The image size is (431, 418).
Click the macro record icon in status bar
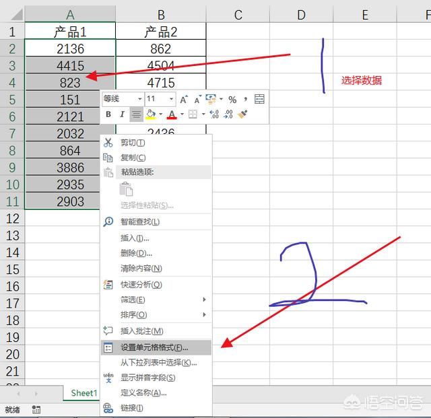click(36, 409)
